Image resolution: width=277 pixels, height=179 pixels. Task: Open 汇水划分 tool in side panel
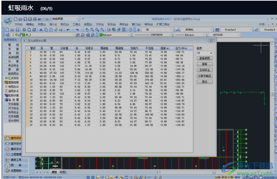(x=12, y=78)
